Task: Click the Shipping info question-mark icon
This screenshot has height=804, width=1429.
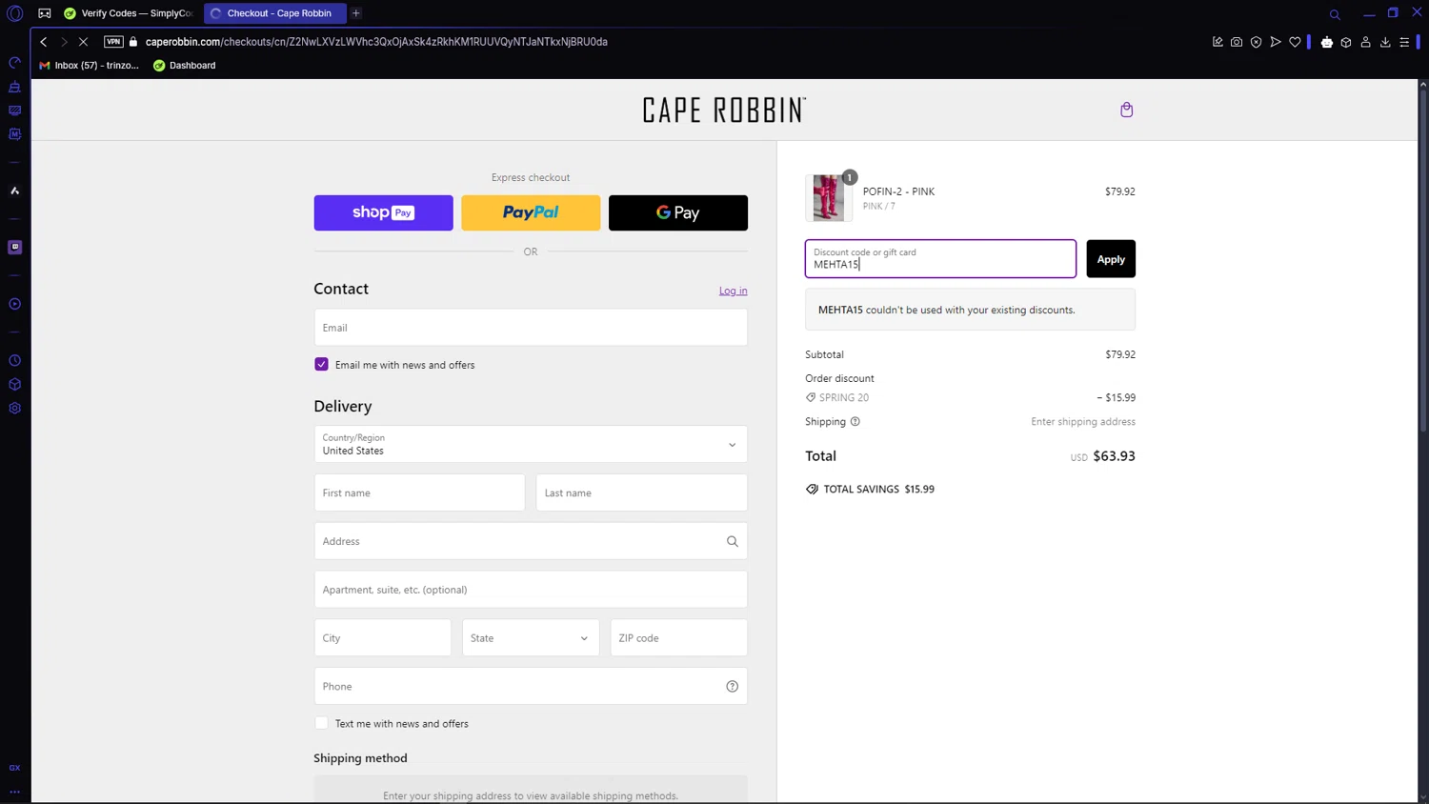Action: pyautogui.click(x=855, y=421)
